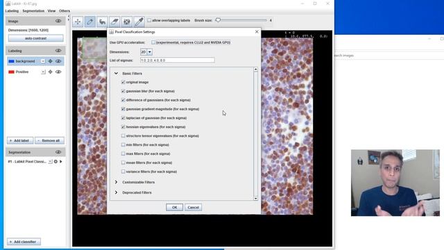Open settings gear for Labkit Pixel Classifier
This screenshot has height=250, width=444.
click(x=55, y=162)
